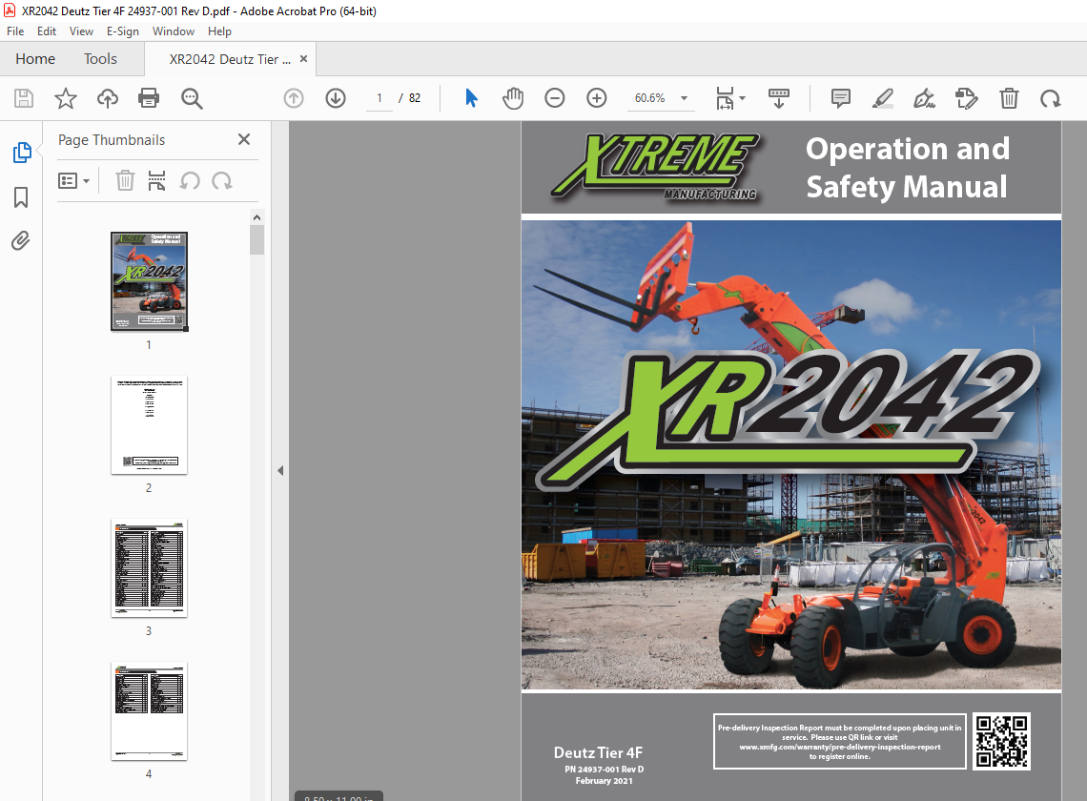Screen dimensions: 1087x801
Task: Click 'PN 24937-001 Rev D' text
Action: (x=604, y=770)
